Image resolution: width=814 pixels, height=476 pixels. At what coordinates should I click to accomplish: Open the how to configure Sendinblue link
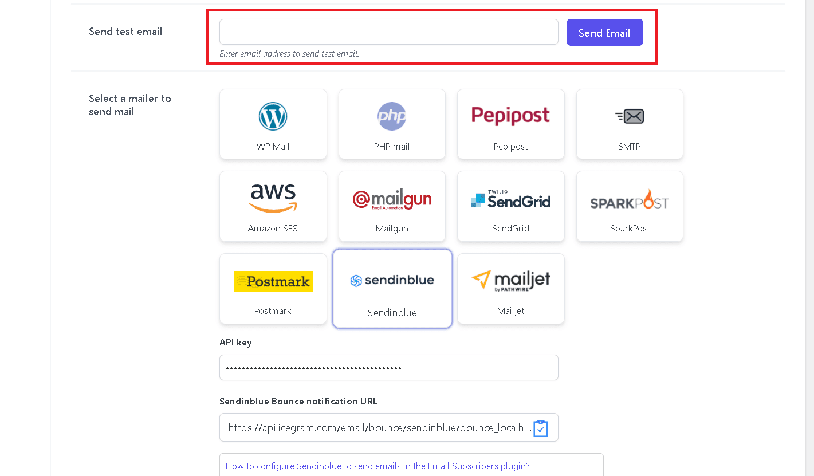(x=377, y=466)
